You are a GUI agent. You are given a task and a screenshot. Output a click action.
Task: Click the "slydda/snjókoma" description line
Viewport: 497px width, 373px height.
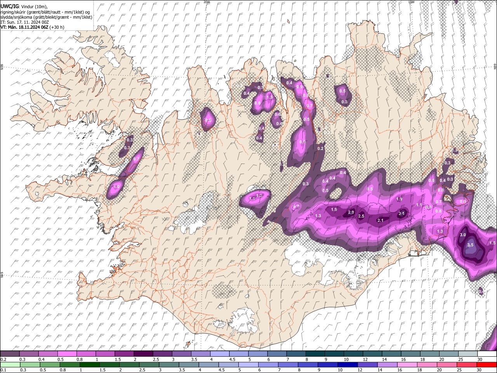[x=46, y=17]
